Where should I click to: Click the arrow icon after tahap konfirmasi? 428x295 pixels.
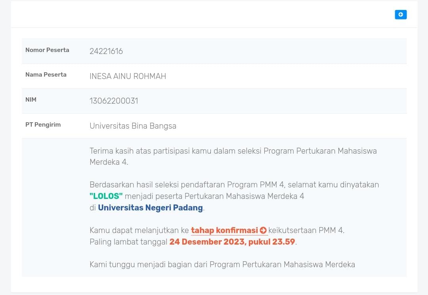coord(263,230)
